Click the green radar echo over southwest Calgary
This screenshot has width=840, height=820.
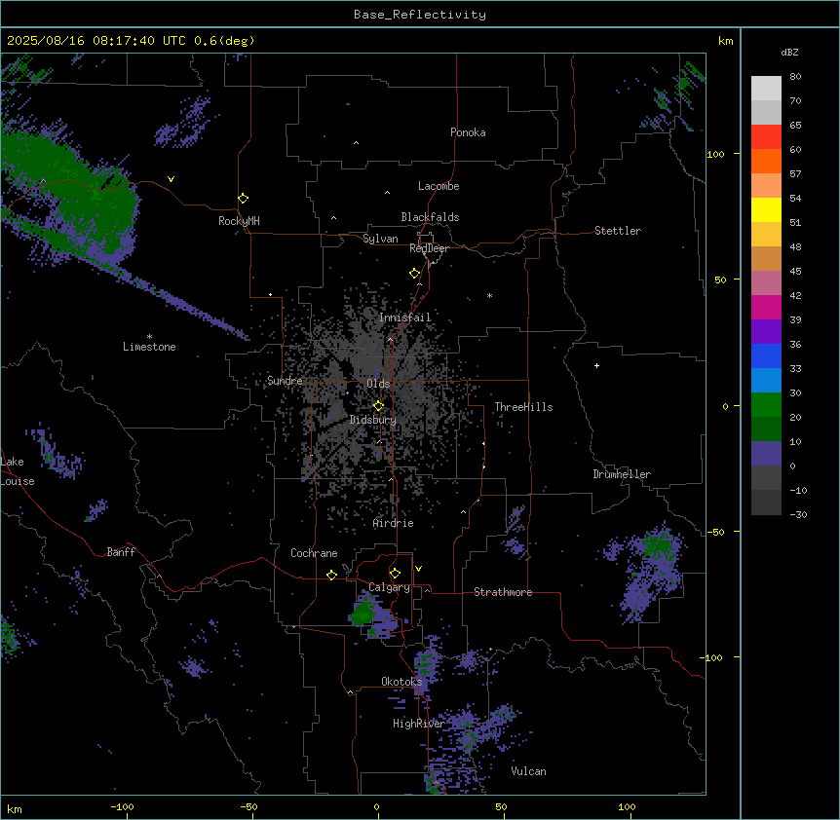pyautogui.click(x=363, y=613)
